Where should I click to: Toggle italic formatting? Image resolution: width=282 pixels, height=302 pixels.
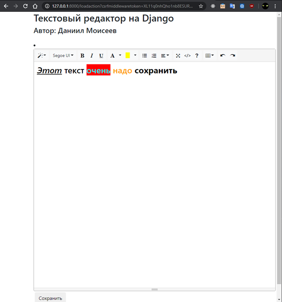(x=92, y=56)
